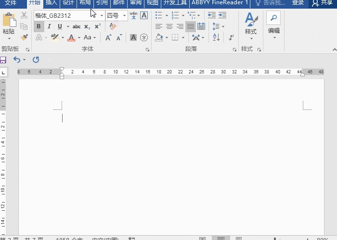337x240 pixels.
Task: Click the Clear All Formatting eraser icon
Action: click(x=113, y=26)
